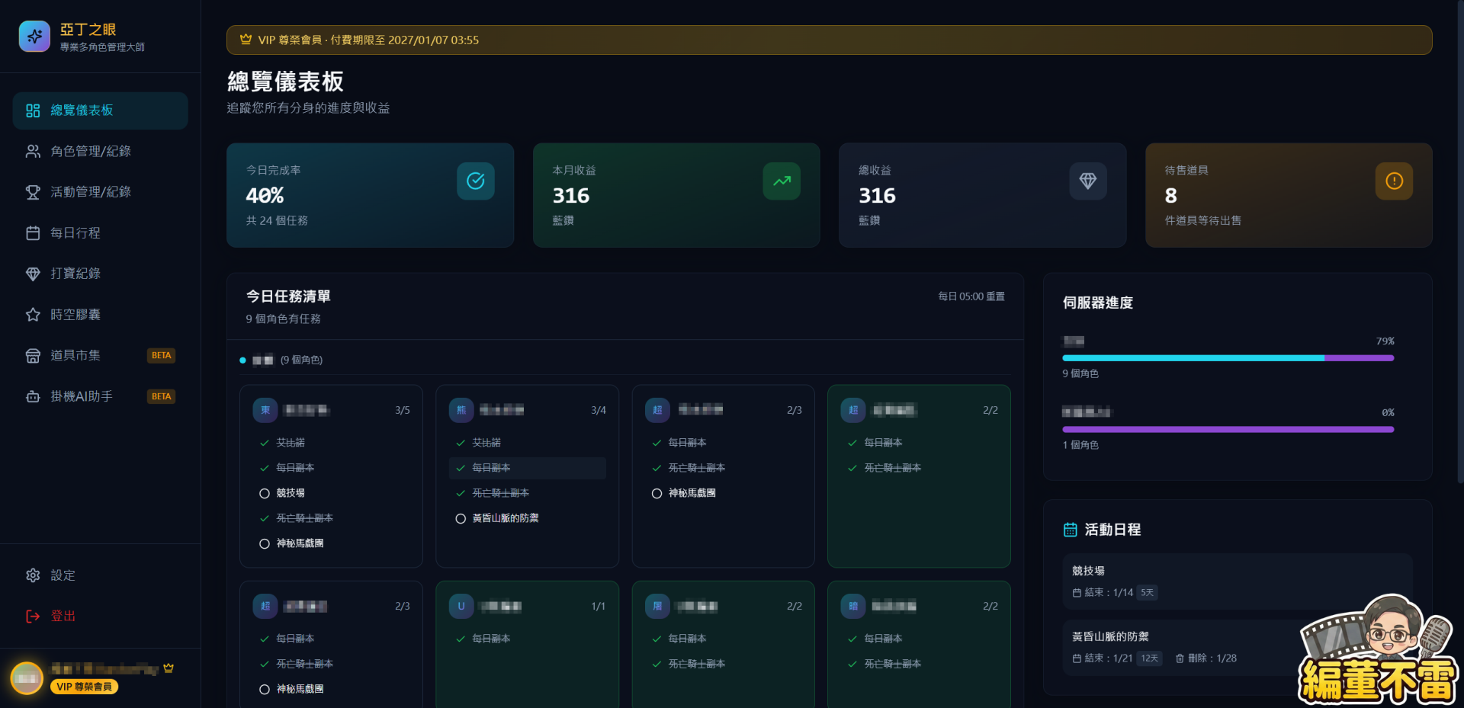Screen dimensions: 1464x708
Task: Click the crown icon in the VIP banner
Action: click(246, 39)
